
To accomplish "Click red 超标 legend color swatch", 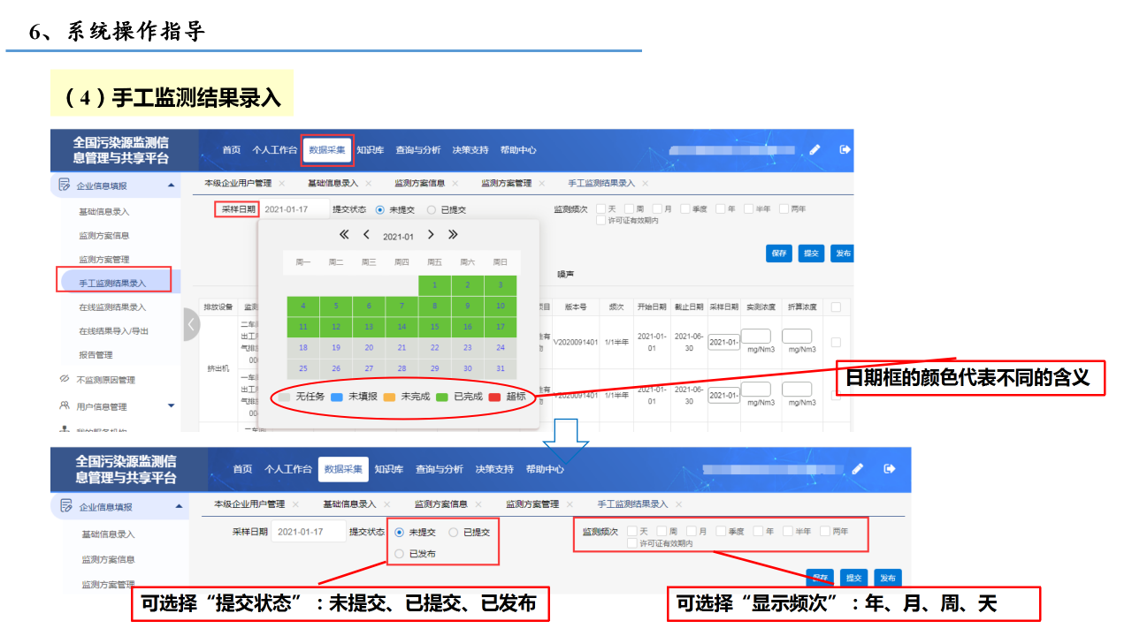I will point(494,397).
